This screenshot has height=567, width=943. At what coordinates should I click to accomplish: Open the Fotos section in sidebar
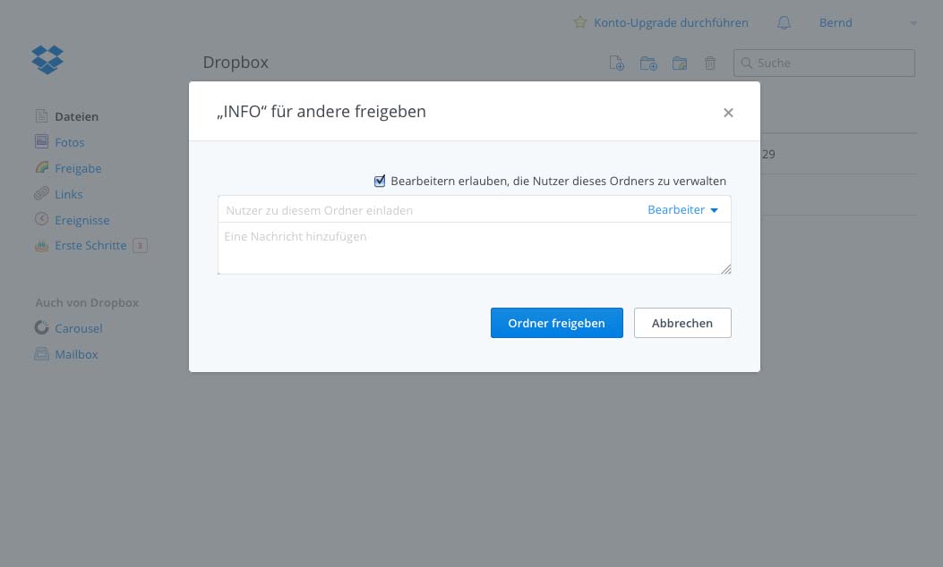[69, 142]
